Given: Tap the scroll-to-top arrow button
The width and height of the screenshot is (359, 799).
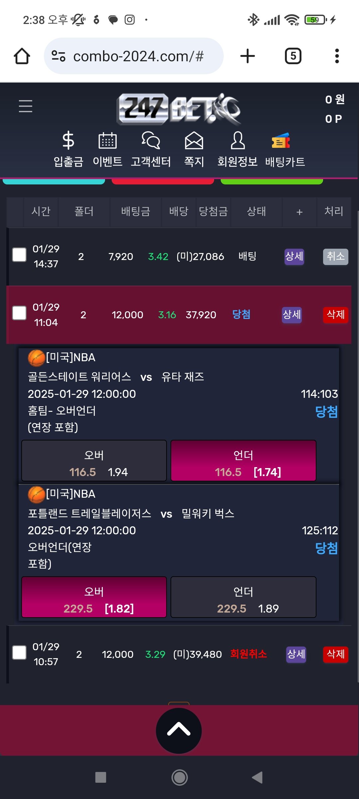Looking at the screenshot, I should [179, 731].
